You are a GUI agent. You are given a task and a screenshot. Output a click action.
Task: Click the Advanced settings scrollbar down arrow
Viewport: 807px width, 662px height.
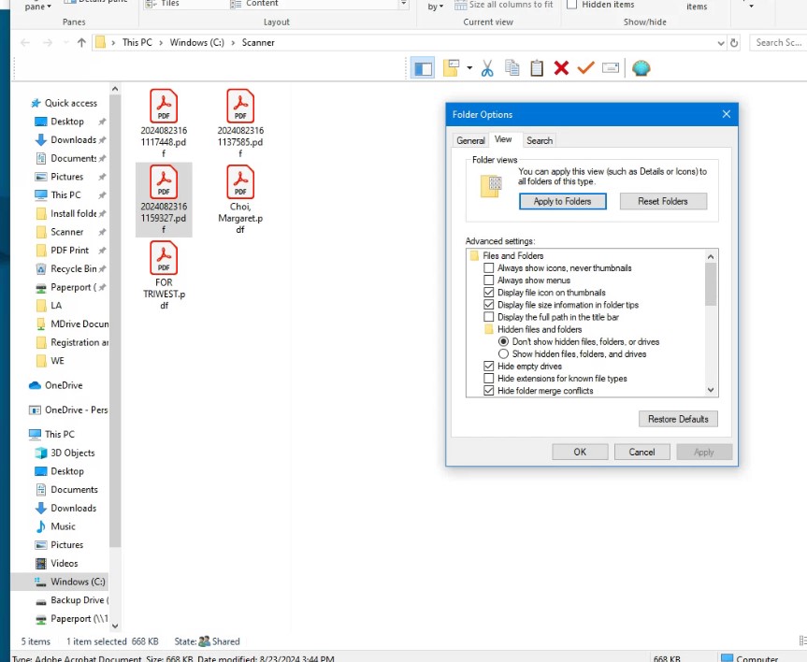[711, 390]
